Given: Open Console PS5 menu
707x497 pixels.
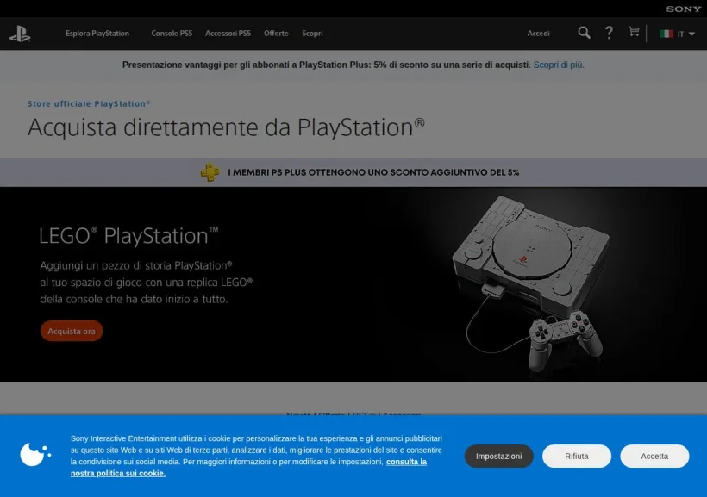Looking at the screenshot, I should click(x=172, y=34).
